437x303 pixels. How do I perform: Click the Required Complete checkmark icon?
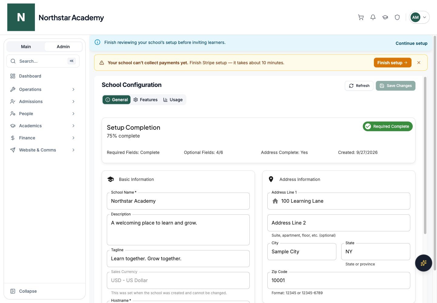click(x=368, y=126)
